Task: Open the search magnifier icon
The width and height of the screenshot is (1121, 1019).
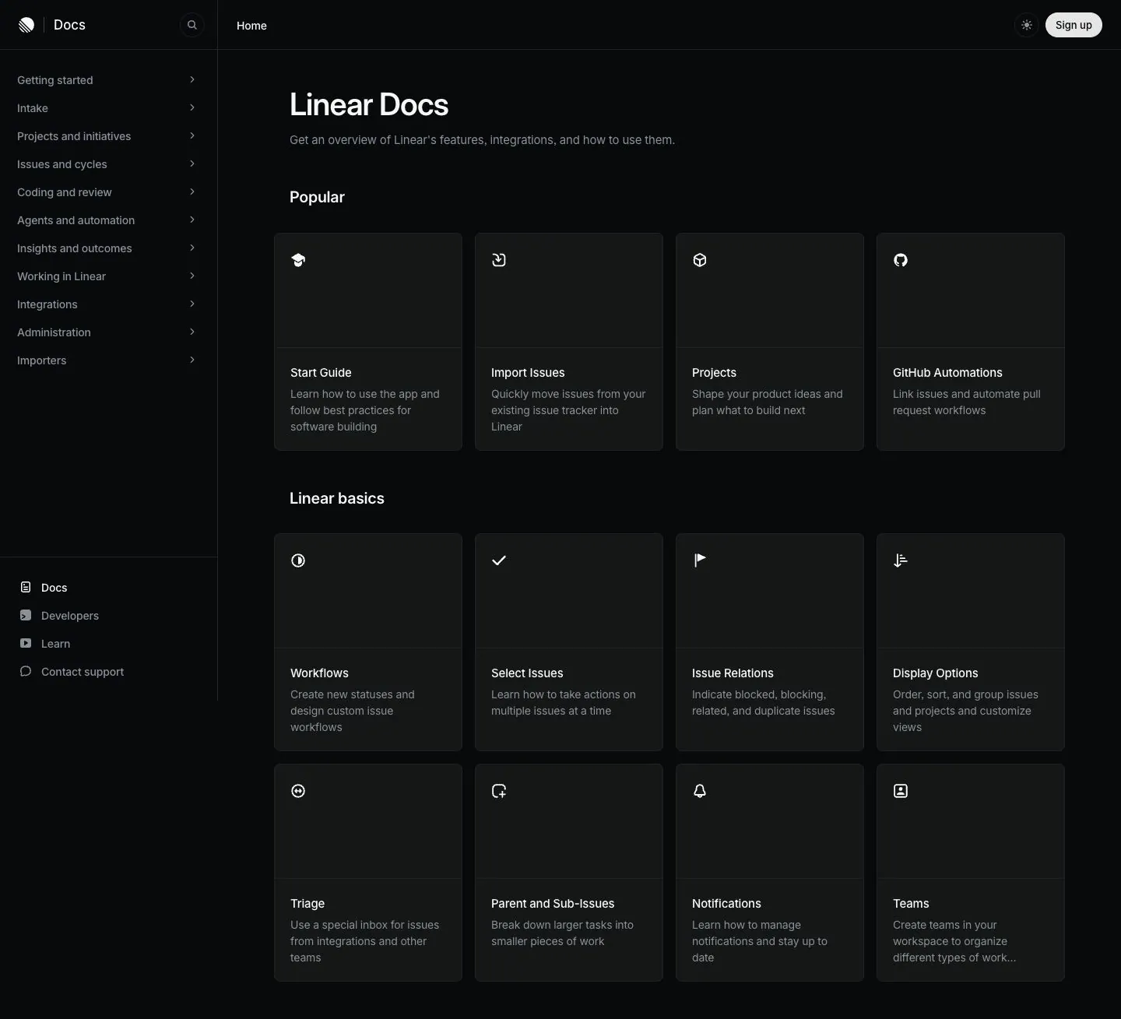Action: click(x=192, y=25)
